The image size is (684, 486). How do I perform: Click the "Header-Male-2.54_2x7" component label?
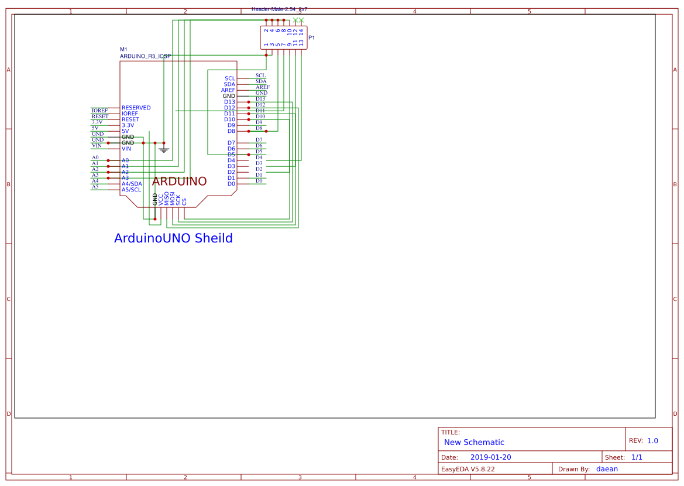click(x=280, y=9)
